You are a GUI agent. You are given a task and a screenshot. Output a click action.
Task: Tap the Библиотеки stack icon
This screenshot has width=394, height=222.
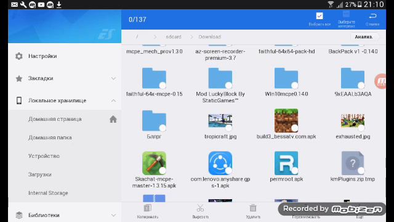[19, 215]
